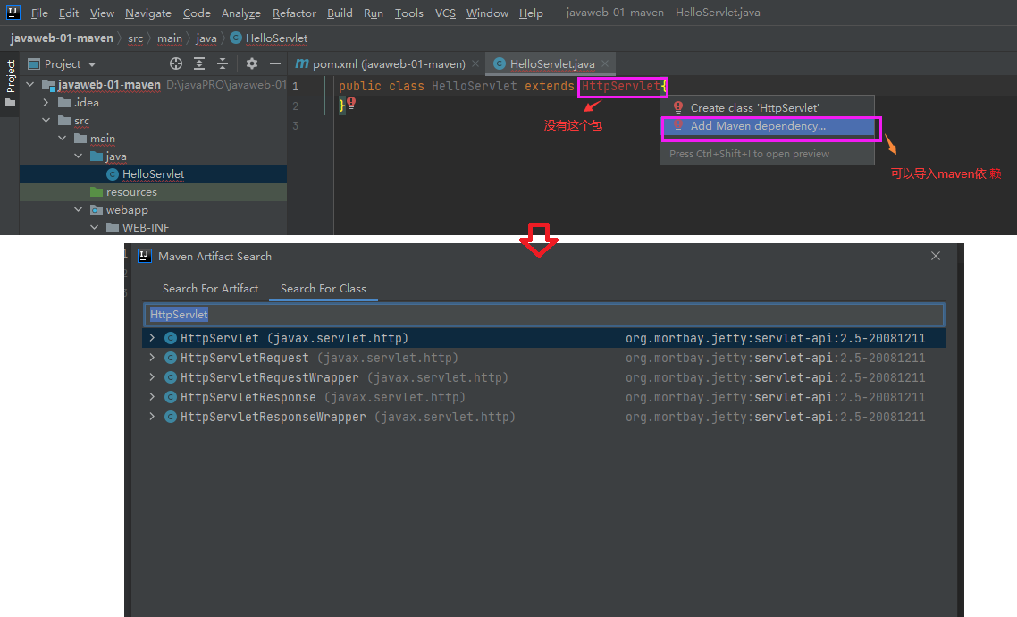Collapse the javaweb-01-maven project node
The width and height of the screenshot is (1017, 617).
(x=29, y=84)
